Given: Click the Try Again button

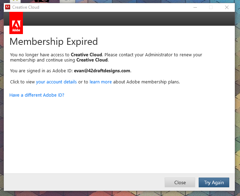Looking at the screenshot, I should point(214,182).
